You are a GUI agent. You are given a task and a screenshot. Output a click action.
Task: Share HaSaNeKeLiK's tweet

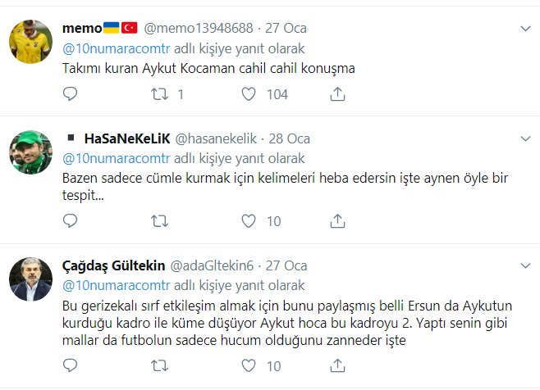pos(336,221)
